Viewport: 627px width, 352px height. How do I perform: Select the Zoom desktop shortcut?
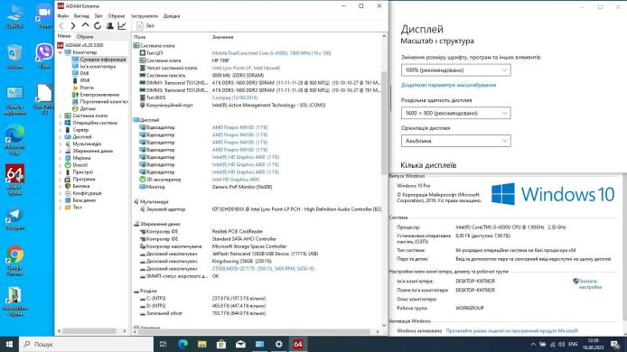point(44,16)
